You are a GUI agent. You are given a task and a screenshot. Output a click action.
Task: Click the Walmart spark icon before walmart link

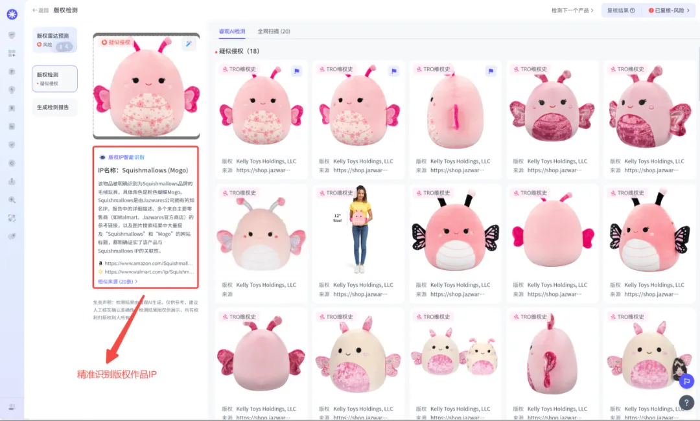tap(100, 272)
